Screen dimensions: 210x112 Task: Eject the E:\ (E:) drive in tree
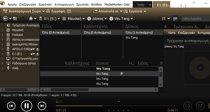pyautogui.click(x=38, y=54)
